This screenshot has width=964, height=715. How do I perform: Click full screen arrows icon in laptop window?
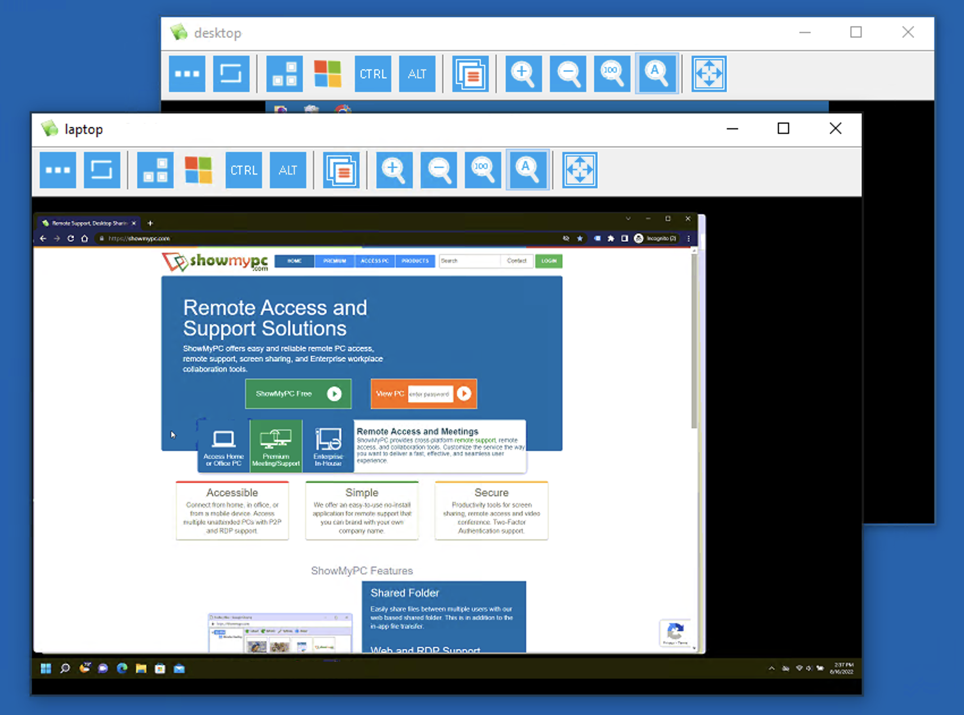[x=580, y=169]
